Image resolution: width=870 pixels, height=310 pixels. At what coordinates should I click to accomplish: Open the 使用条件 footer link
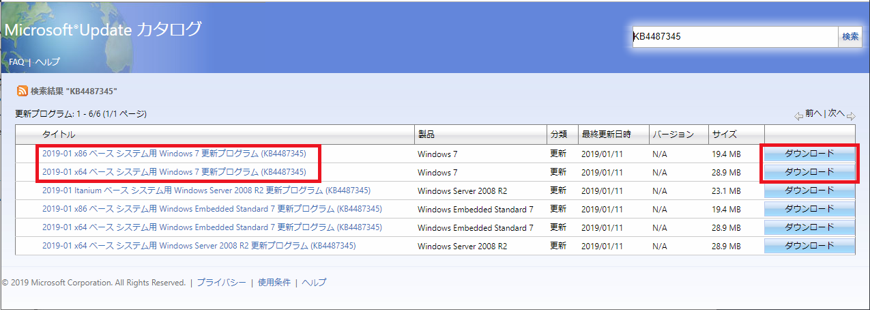274,283
